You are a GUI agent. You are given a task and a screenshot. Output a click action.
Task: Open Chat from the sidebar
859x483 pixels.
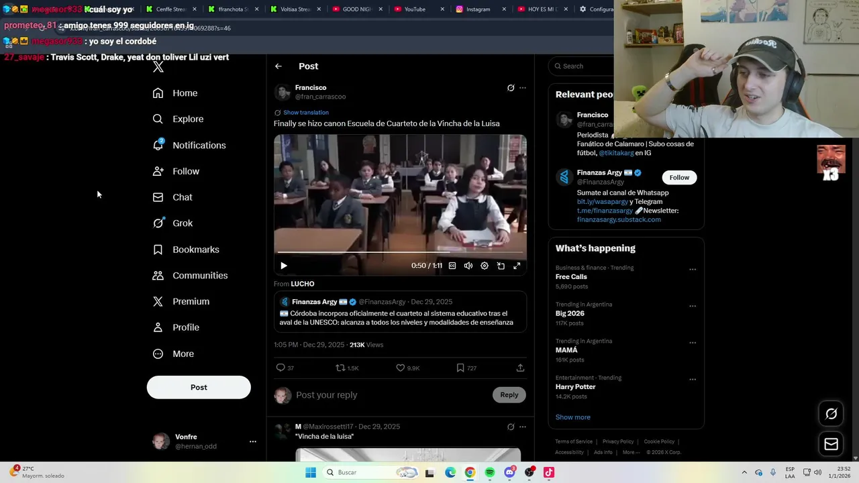172,198
